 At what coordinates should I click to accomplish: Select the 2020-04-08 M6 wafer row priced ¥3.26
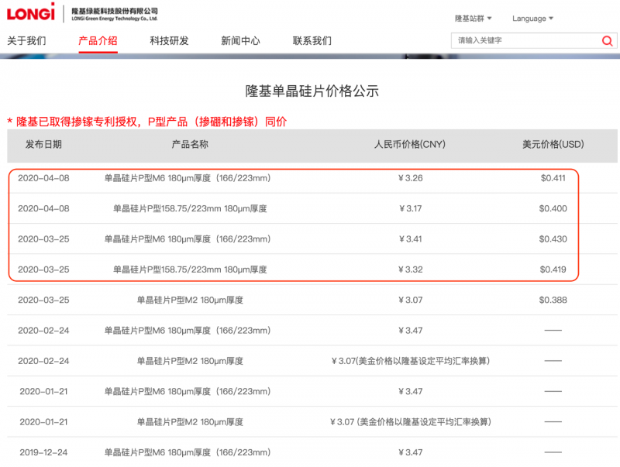(x=188, y=178)
